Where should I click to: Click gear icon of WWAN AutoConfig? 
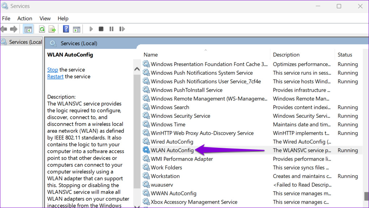click(x=146, y=193)
